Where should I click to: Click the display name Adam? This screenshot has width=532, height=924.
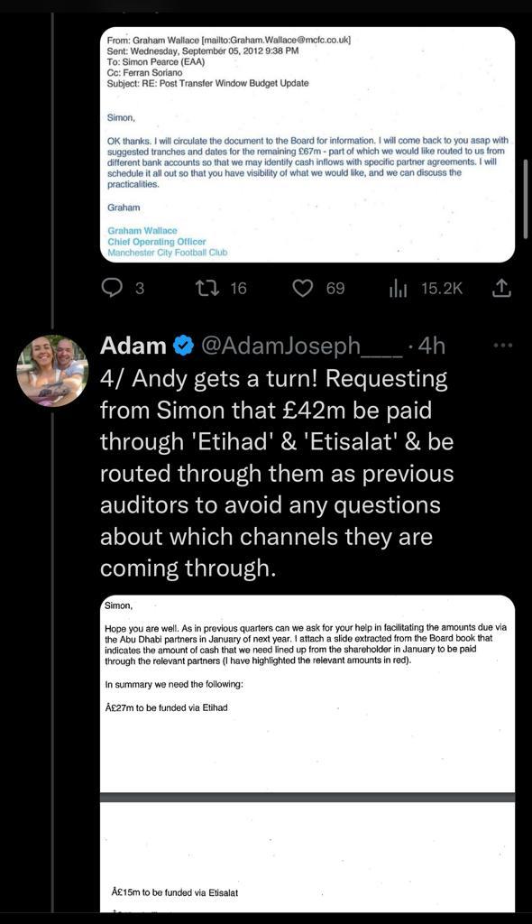(x=133, y=346)
